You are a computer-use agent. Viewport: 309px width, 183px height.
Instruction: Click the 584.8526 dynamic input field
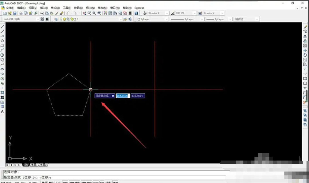122,96
